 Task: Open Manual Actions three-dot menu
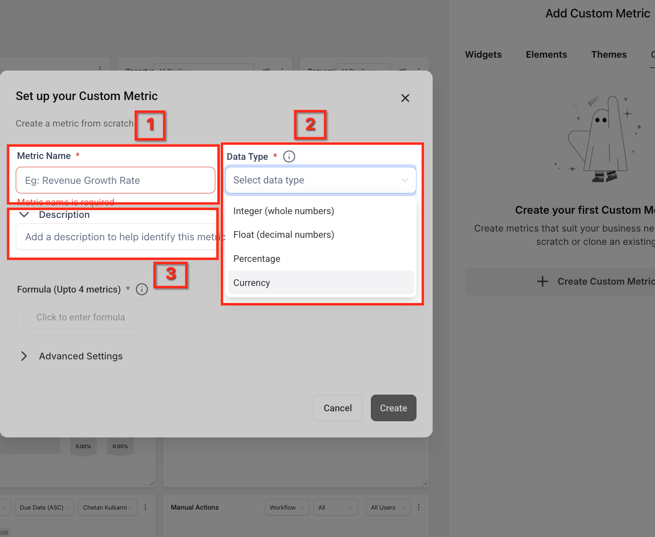click(419, 507)
